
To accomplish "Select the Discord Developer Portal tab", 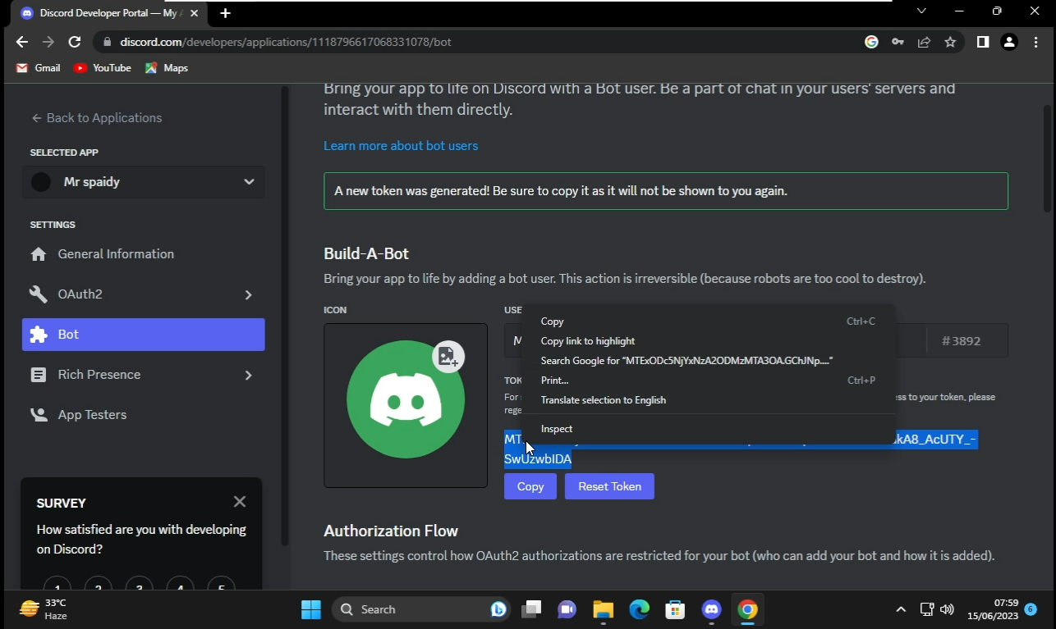I will point(108,13).
